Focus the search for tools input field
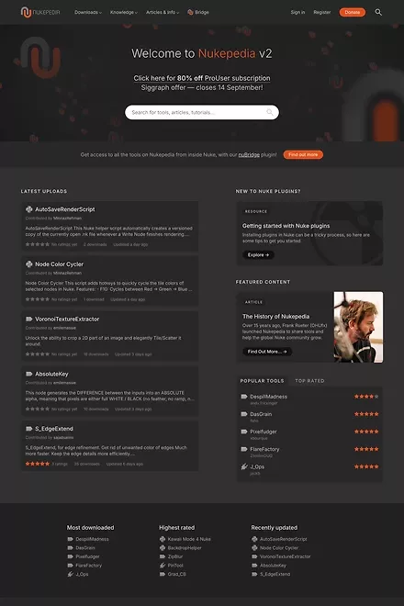Screen dimensions: 404x606 (202, 112)
